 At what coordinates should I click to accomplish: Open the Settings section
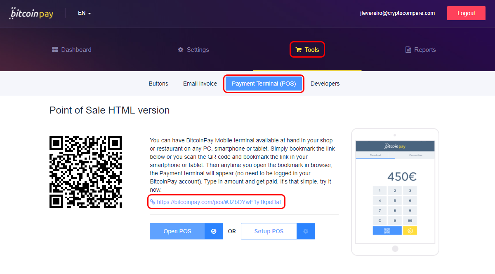193,50
